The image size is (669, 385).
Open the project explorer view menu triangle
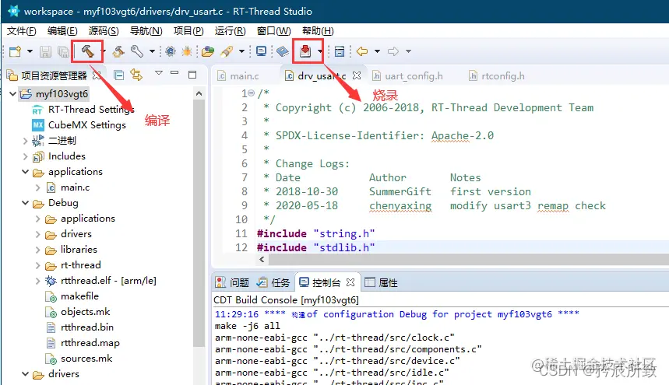159,73
